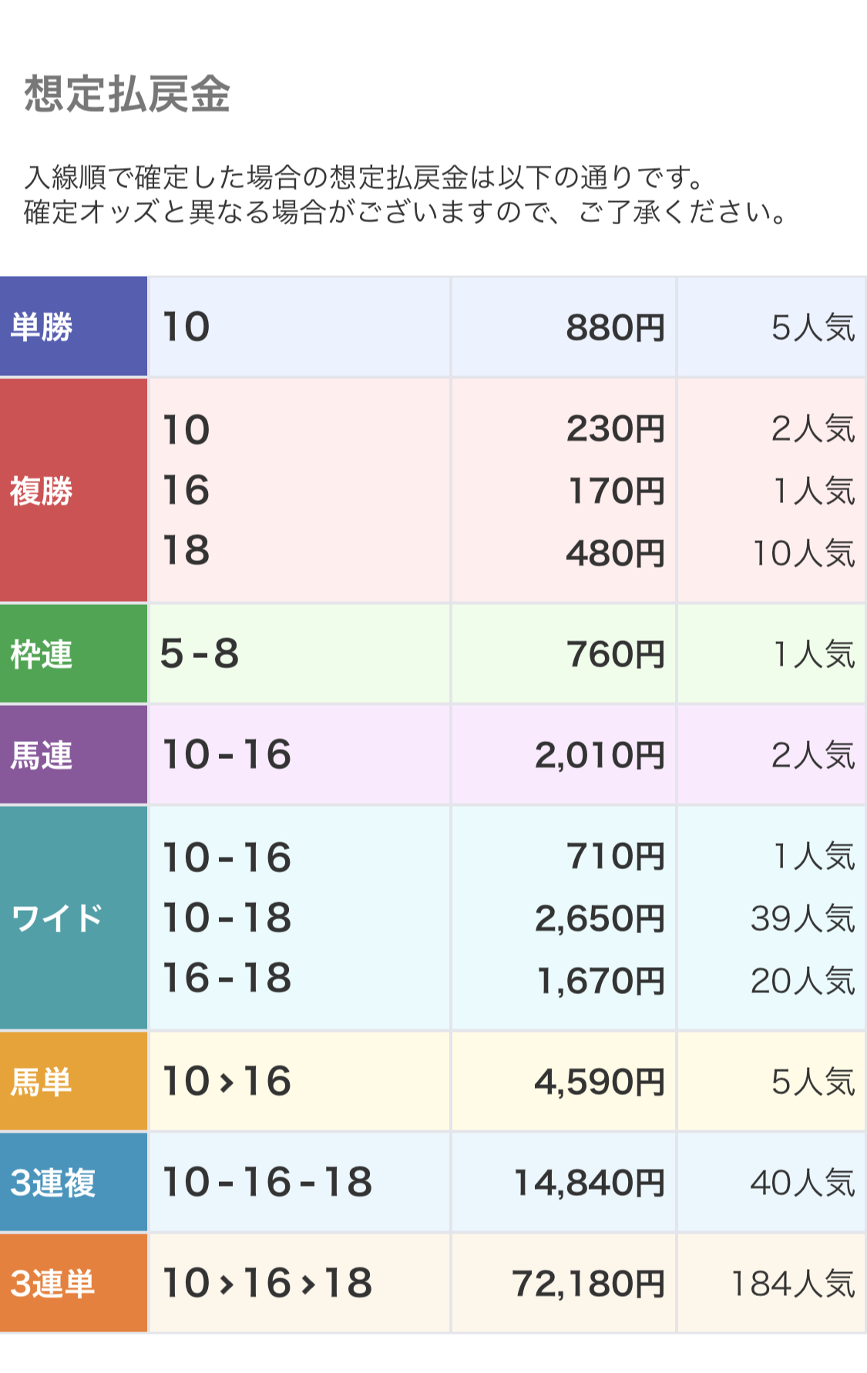Tap the 3連複 blue category label
The image size is (867, 1373).
click(x=73, y=1183)
